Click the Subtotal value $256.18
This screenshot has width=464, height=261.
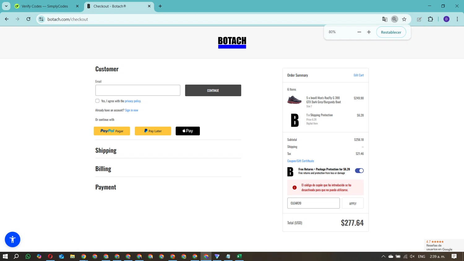tap(359, 140)
